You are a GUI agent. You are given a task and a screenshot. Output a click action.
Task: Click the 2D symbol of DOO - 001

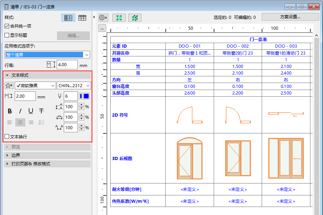(x=190, y=115)
